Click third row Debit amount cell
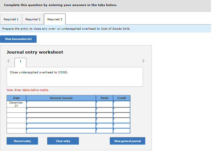 (x=104, y=115)
